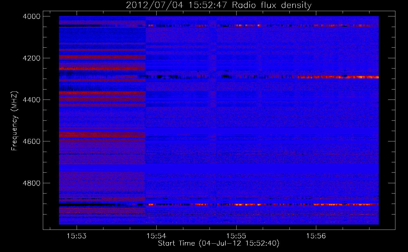This screenshot has height=252, width=408.
Task: Click the "Frequency (MHZ)" axis title
Action: (14, 121)
